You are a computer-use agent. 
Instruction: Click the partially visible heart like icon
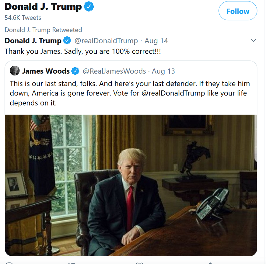pos(139,263)
